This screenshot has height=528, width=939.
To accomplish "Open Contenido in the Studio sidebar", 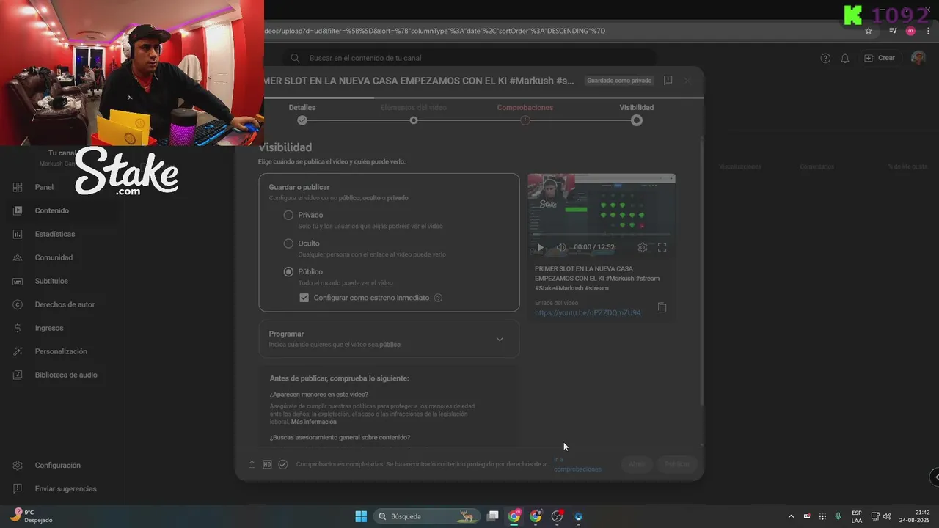I will [x=51, y=210].
